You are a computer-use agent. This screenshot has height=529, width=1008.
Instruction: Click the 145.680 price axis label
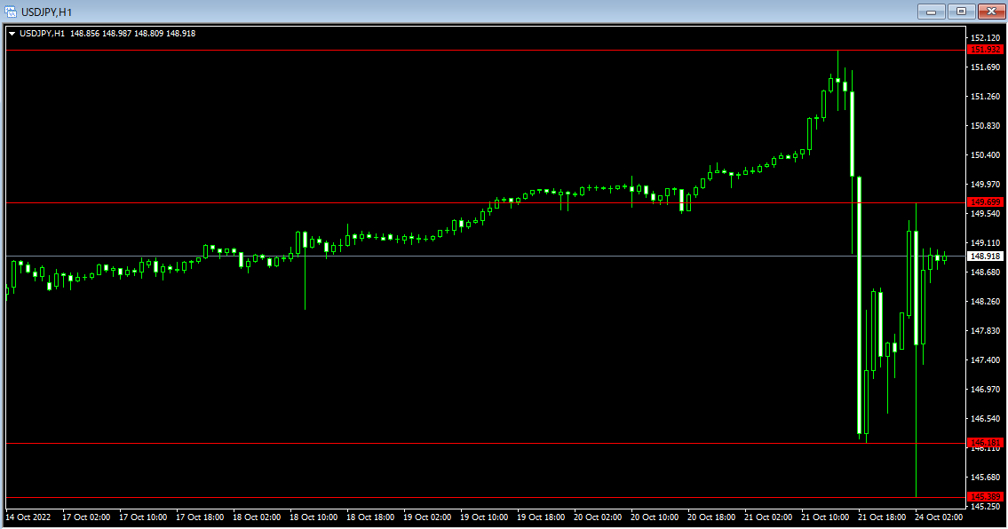985,477
